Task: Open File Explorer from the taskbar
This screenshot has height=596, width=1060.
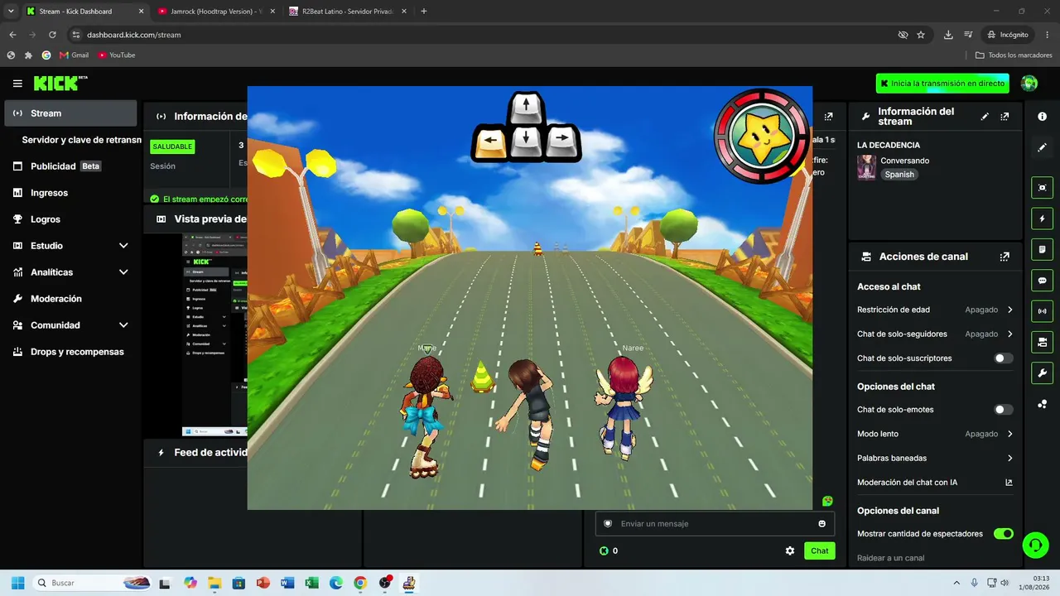Action: (214, 583)
